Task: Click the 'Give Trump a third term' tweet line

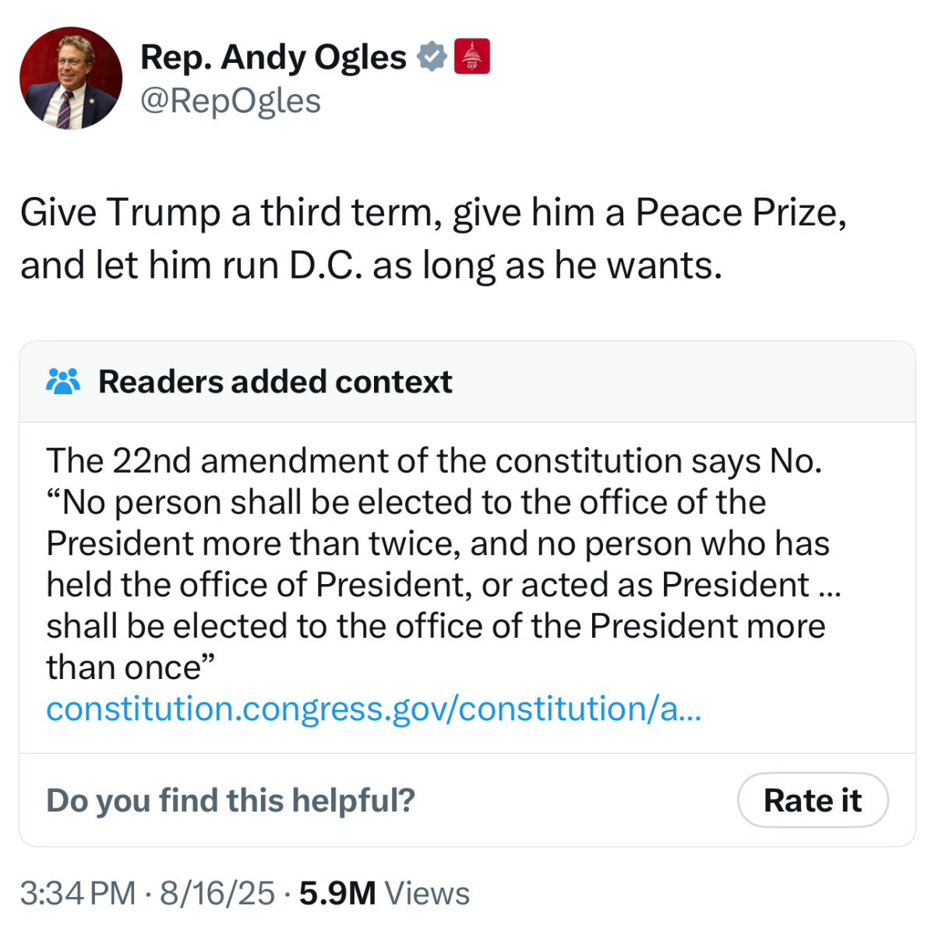Action: 432,213
